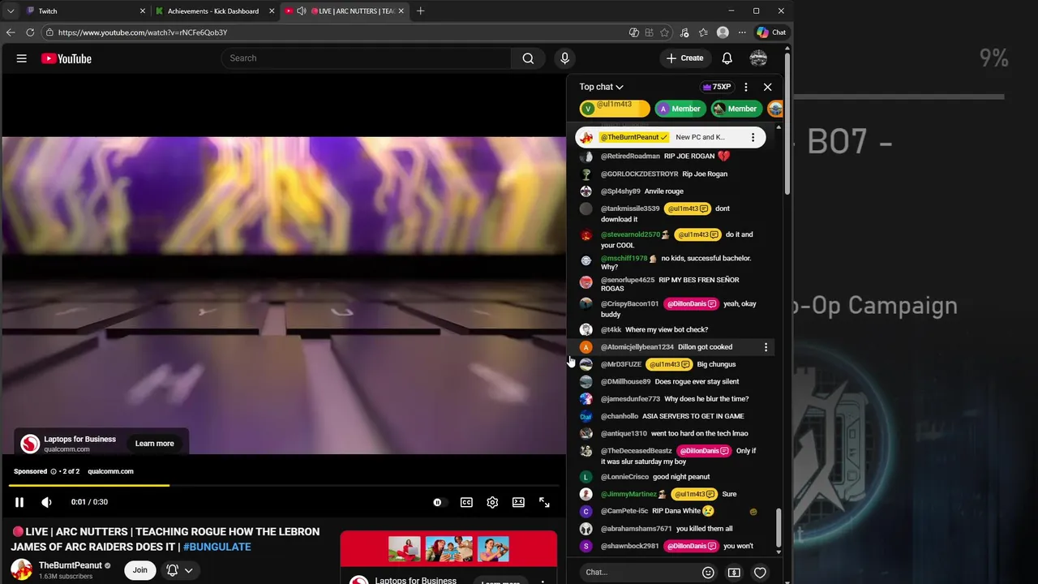The width and height of the screenshot is (1038, 584).
Task: Open emoji picker in chat
Action: point(708,573)
